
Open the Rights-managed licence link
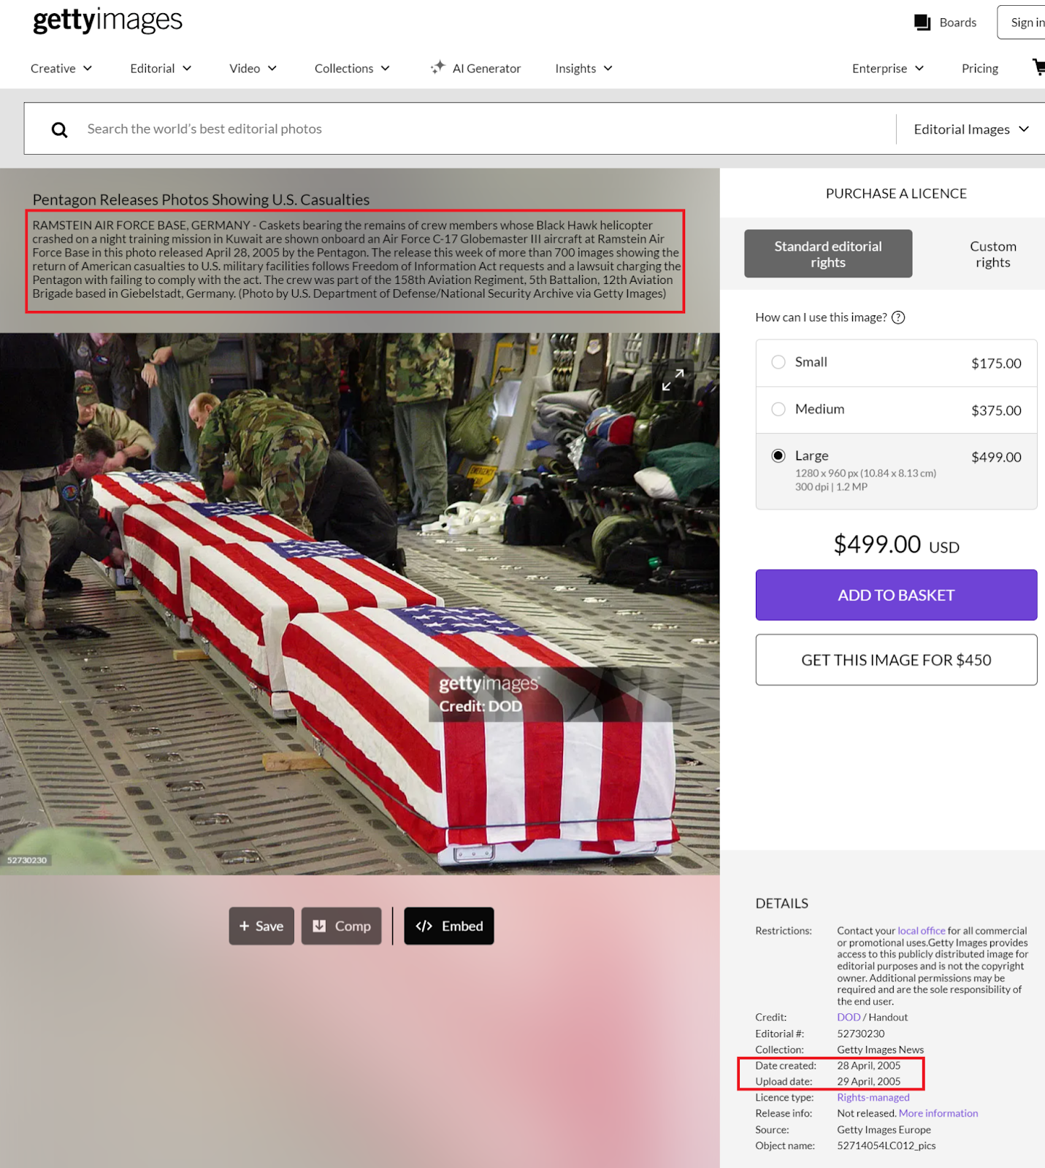[873, 1097]
